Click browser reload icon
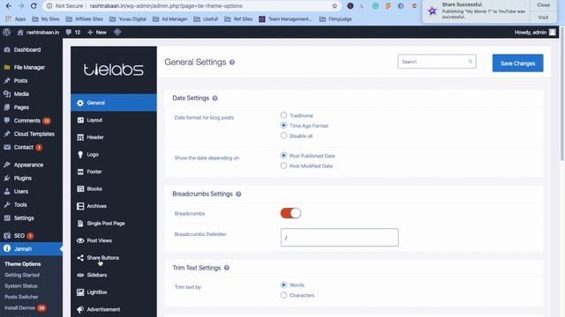 pyautogui.click(x=34, y=6)
